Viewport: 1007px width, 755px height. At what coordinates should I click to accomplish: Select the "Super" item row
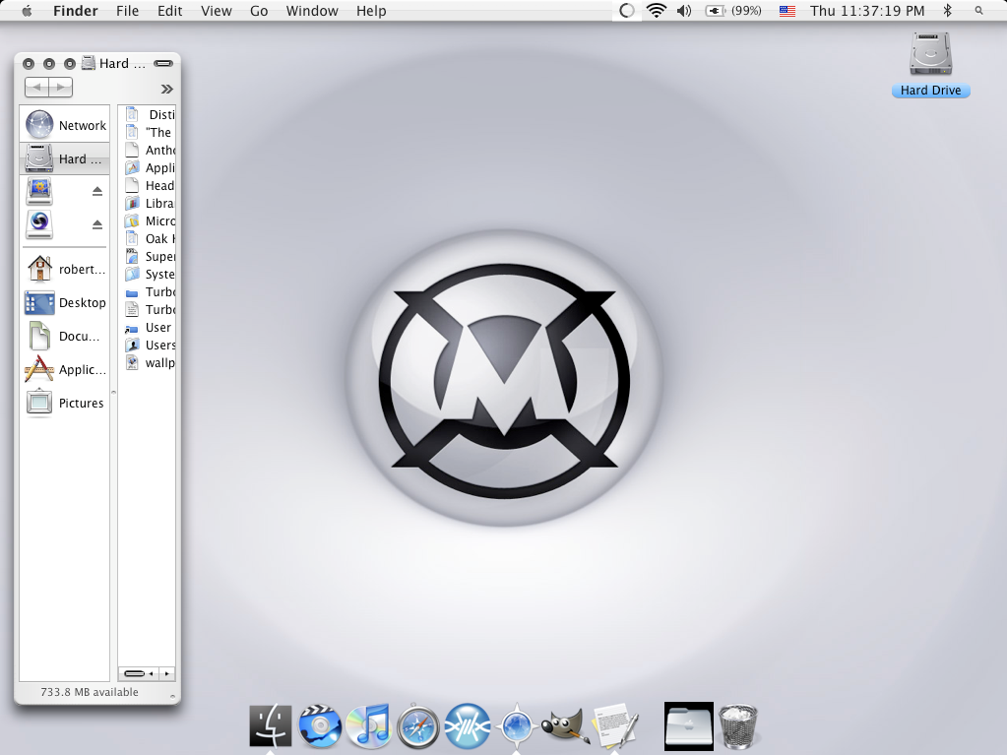click(149, 256)
